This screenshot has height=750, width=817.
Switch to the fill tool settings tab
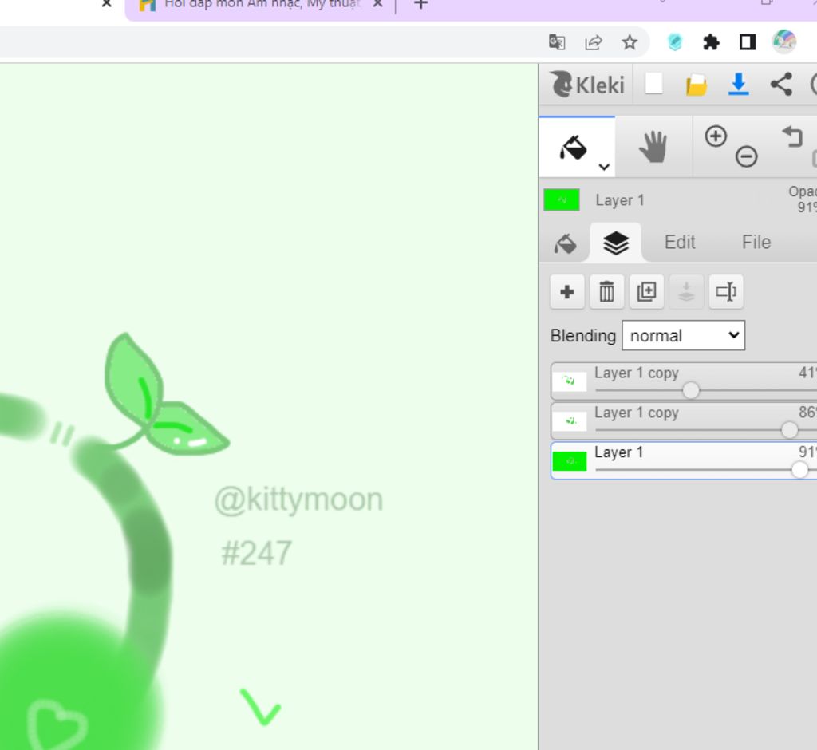click(565, 243)
